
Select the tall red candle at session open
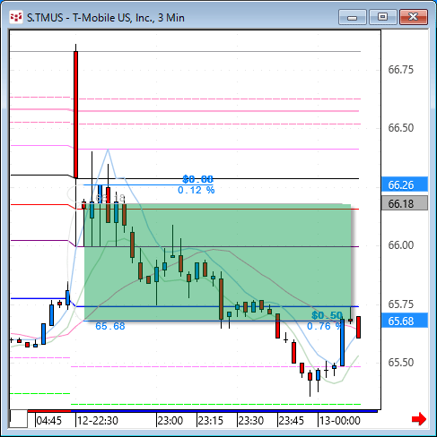[76, 115]
